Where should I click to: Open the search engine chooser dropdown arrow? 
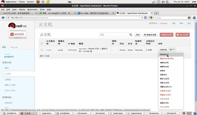(153, 18)
